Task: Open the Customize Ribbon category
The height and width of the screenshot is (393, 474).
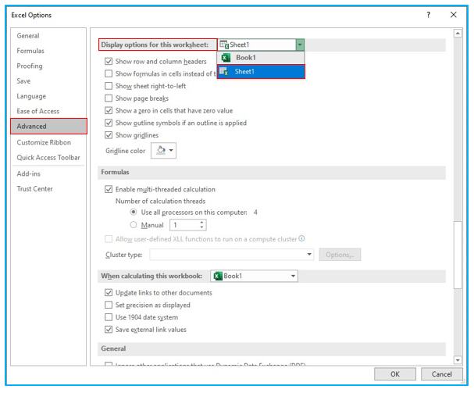Action: pyautogui.click(x=44, y=142)
